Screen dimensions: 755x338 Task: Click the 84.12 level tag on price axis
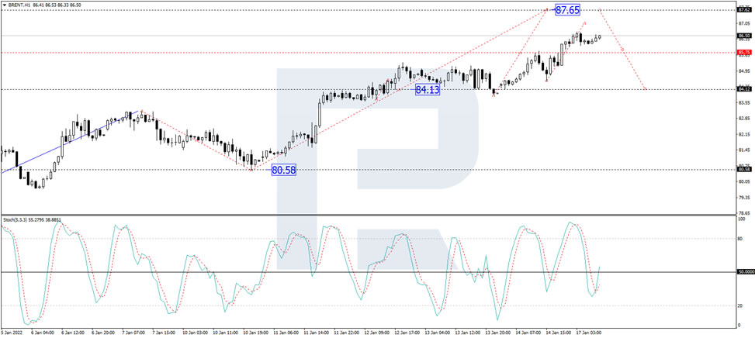tap(744, 89)
